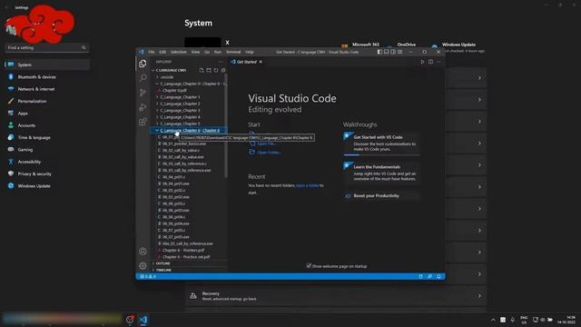Open the Help menu
This screenshot has height=327, width=581.
(x=250, y=53)
